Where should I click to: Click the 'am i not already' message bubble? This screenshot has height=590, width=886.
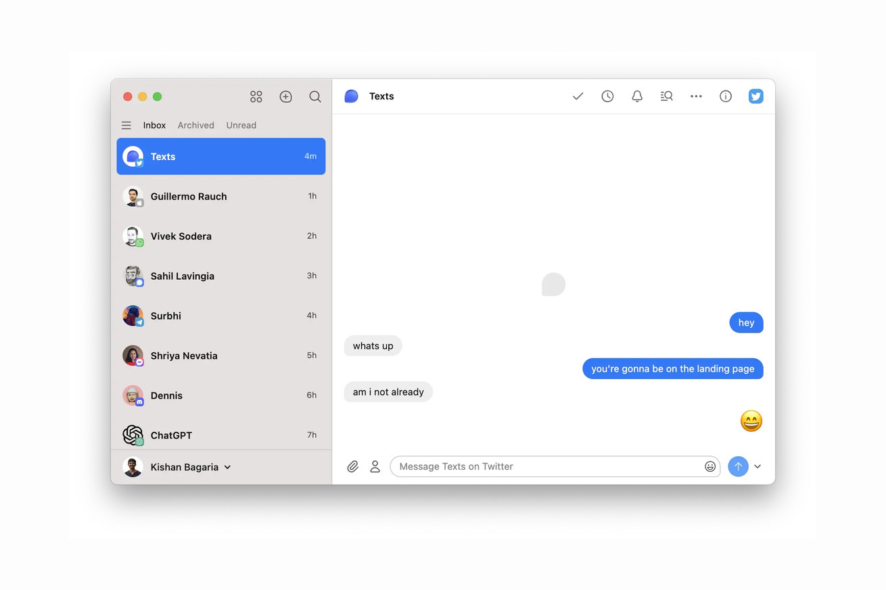pyautogui.click(x=388, y=391)
